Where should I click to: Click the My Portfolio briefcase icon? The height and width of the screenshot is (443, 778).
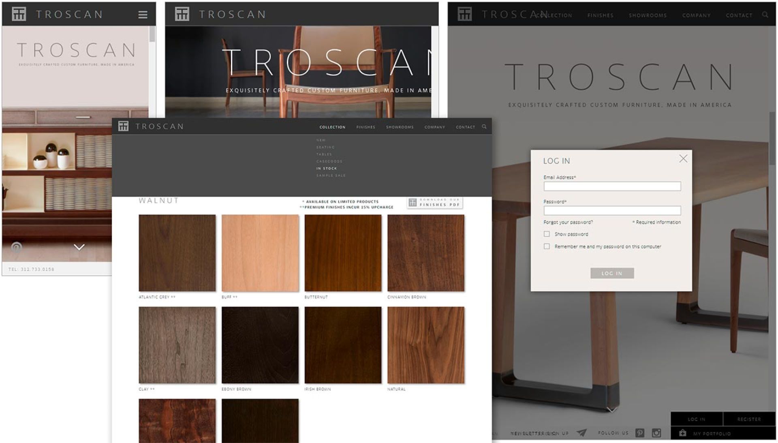point(683,433)
